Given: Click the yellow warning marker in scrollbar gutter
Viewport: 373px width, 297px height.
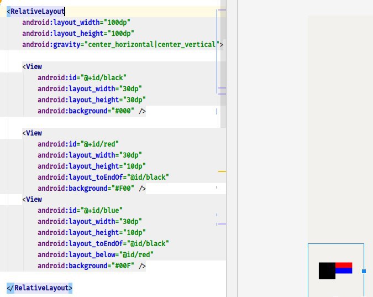Looking at the screenshot, I should [x=222, y=171].
